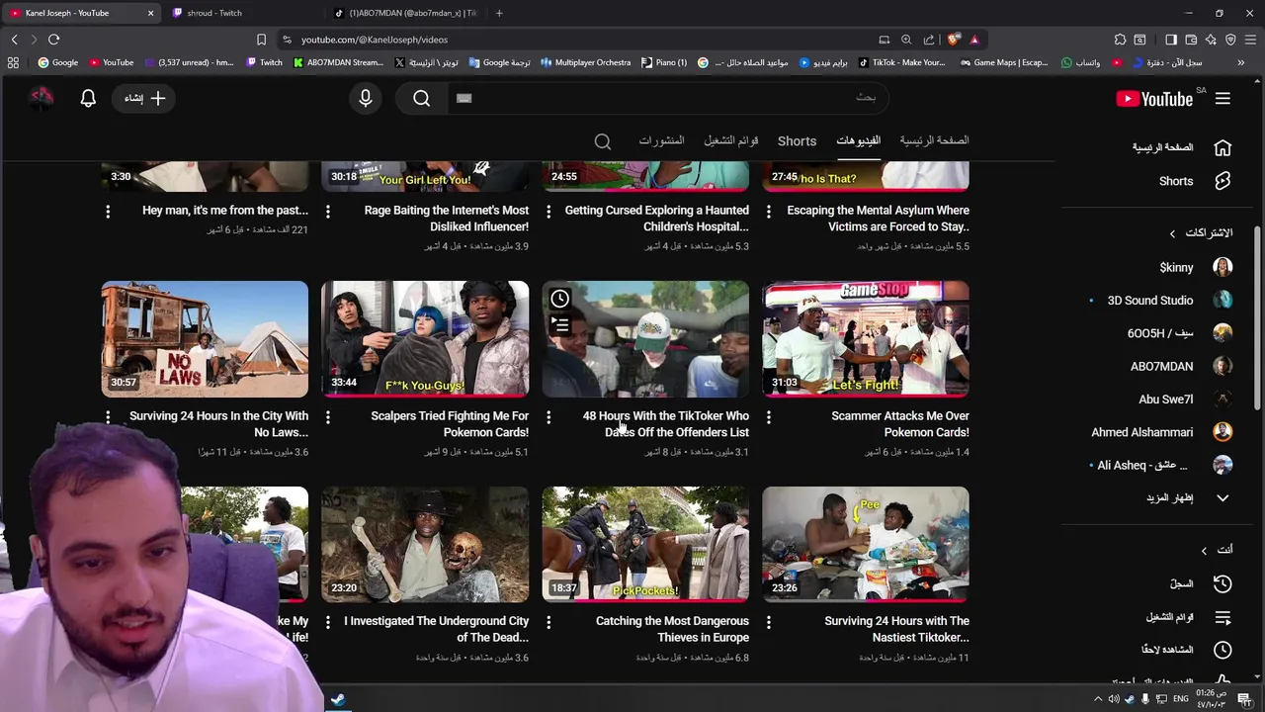Open Shorts from the sidebar
Viewport: 1265px width, 712px height.
[1194, 181]
